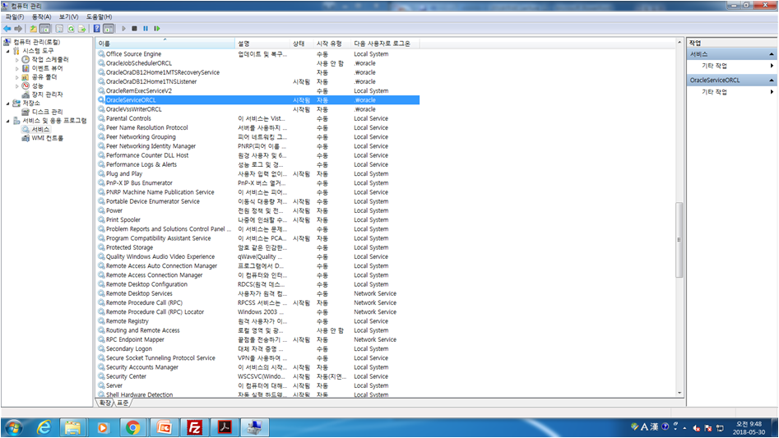779x438 pixels.
Task: Open the 도움말(H) menu
Action: coord(99,17)
